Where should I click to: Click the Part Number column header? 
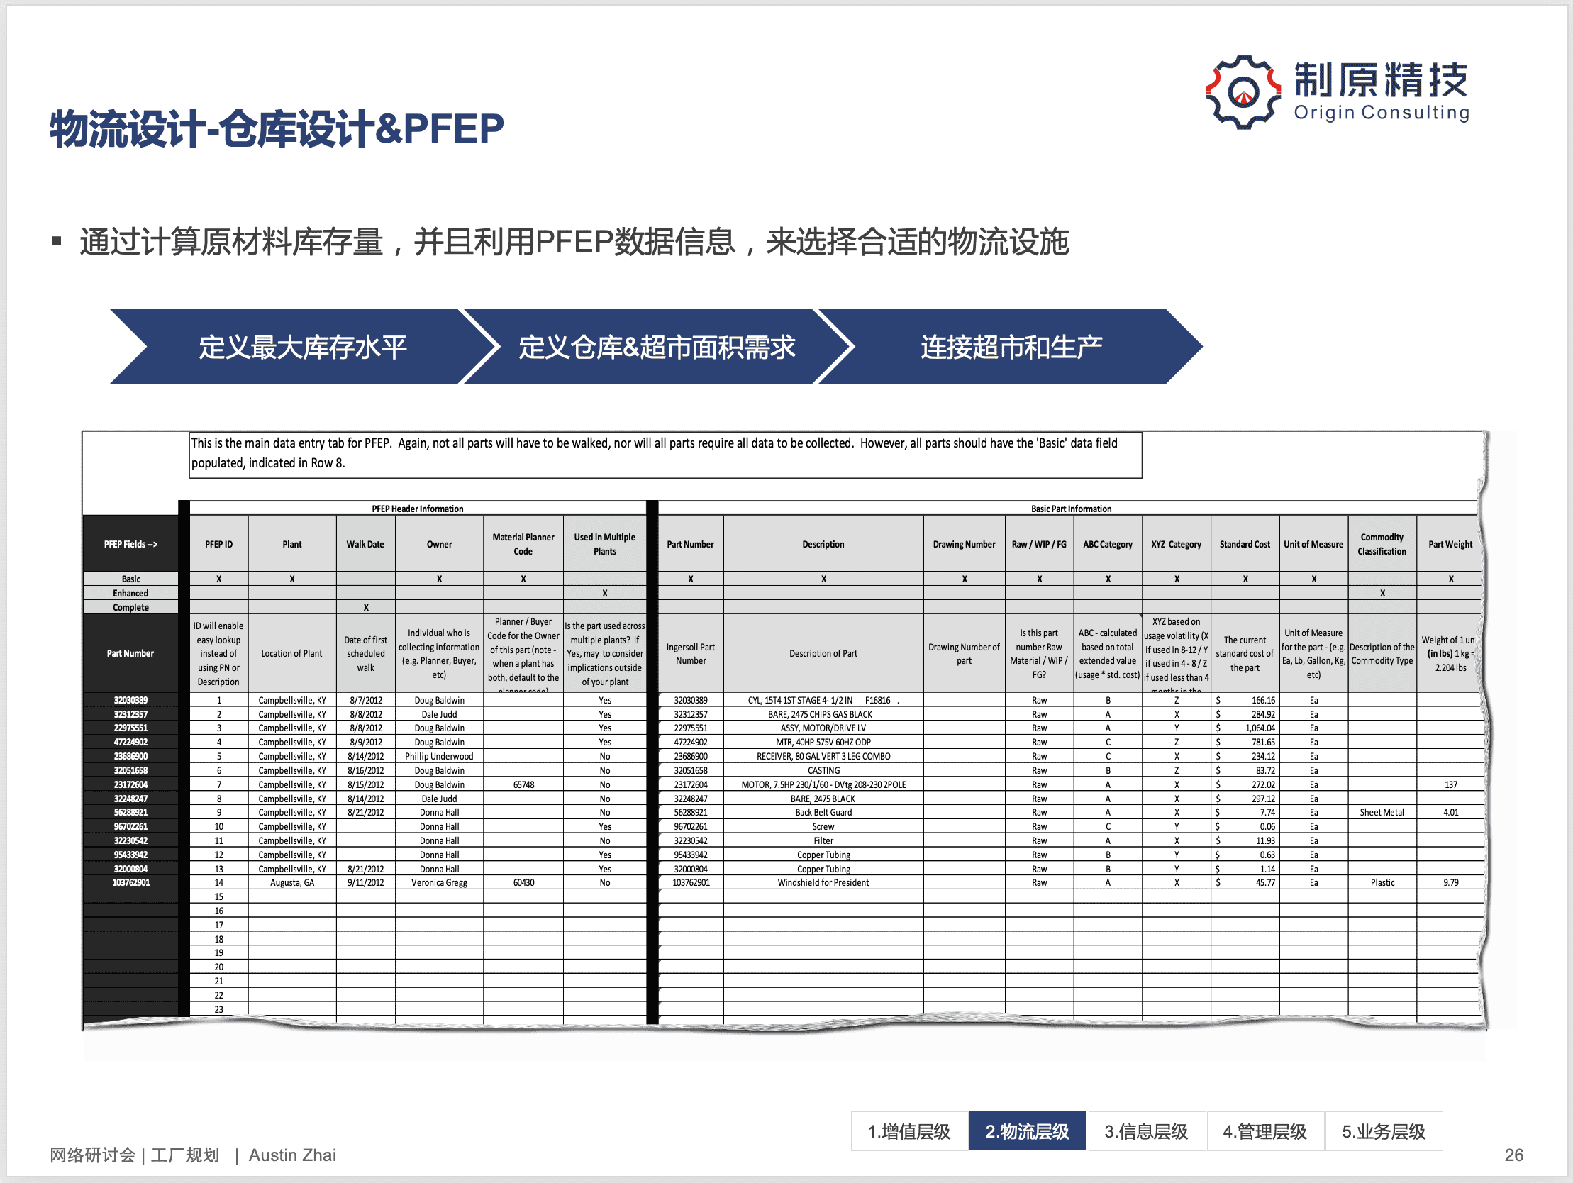(690, 544)
